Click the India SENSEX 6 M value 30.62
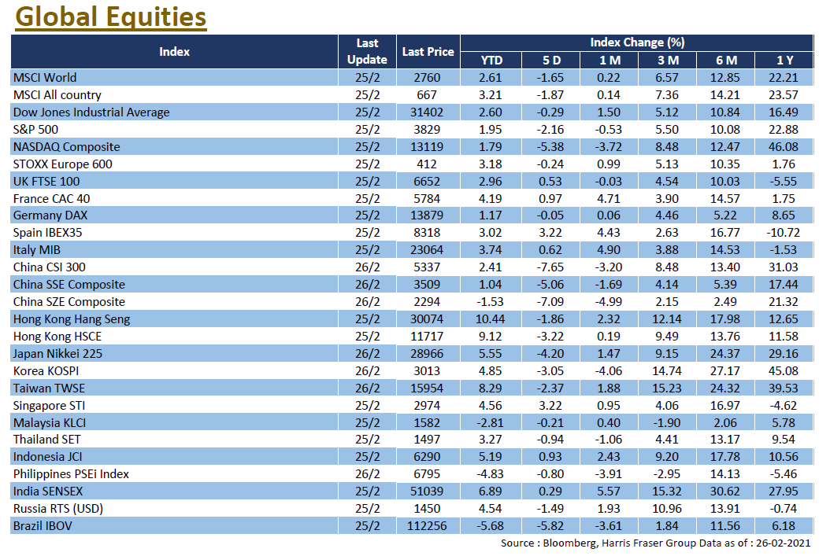This screenshot has width=830, height=556. [724, 492]
